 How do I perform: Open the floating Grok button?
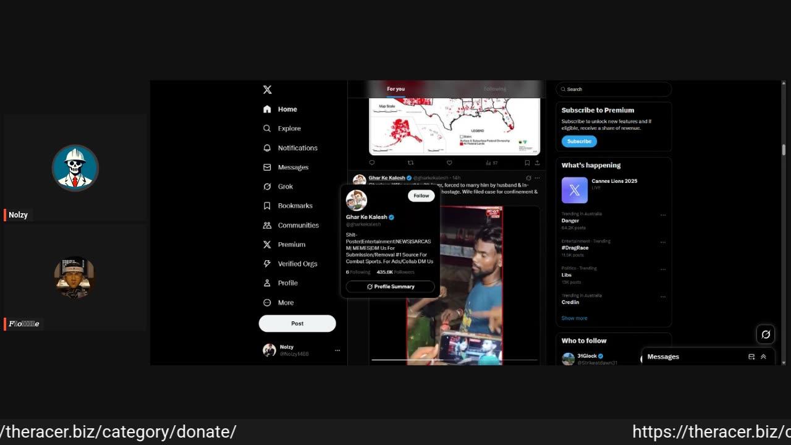[766, 334]
